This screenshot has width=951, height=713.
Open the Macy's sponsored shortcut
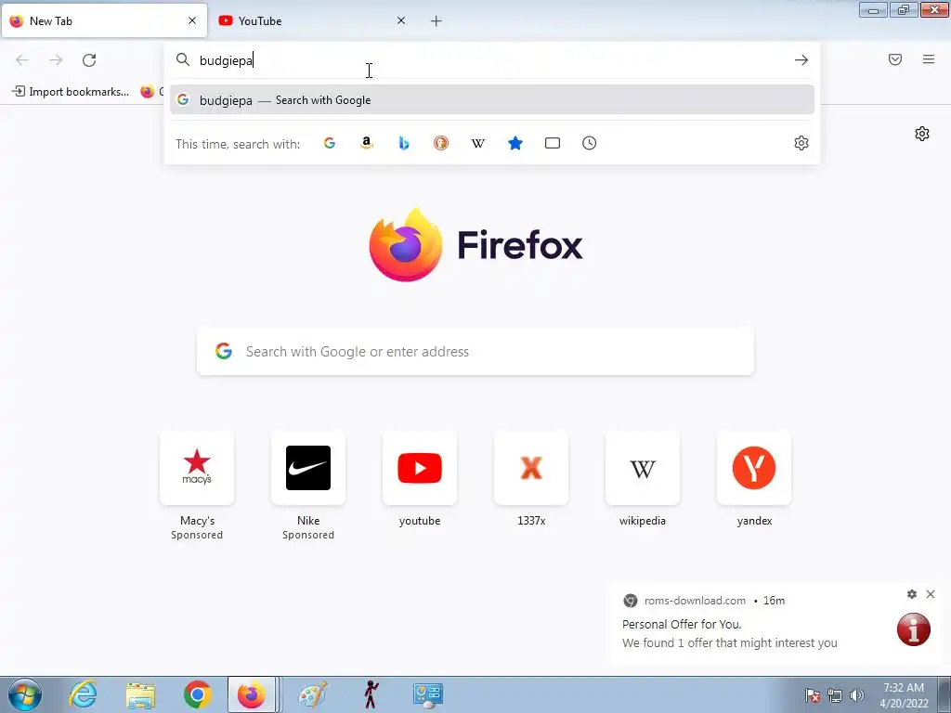click(197, 468)
